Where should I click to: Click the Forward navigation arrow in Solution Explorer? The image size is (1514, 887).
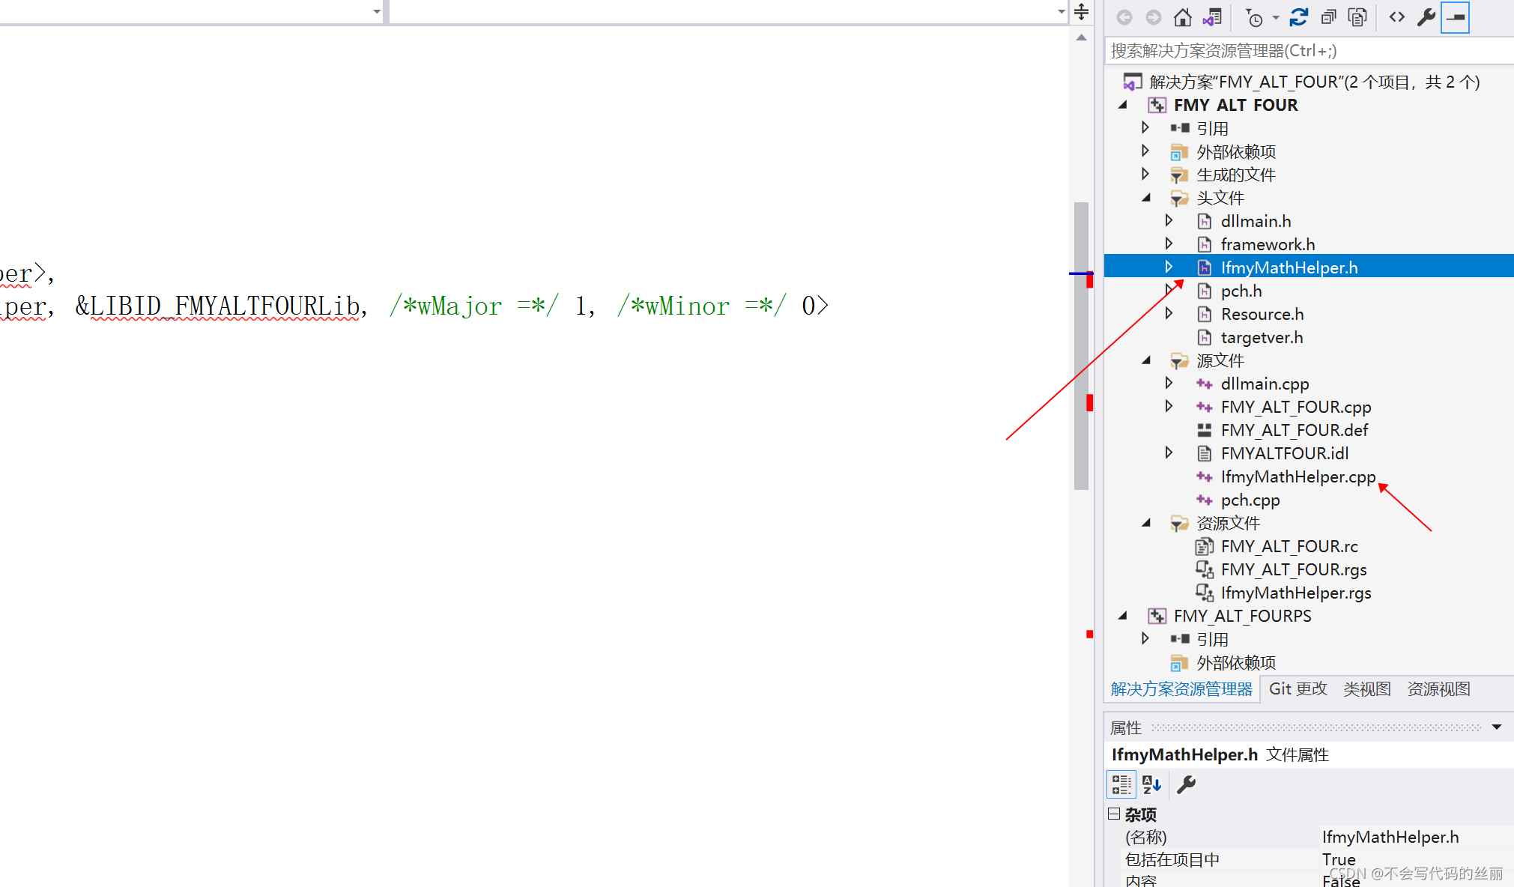point(1154,17)
